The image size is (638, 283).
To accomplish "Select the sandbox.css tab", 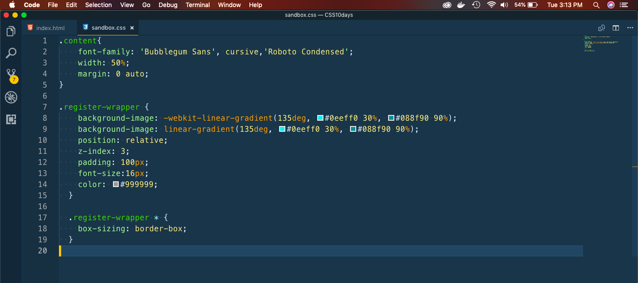I will tap(109, 28).
